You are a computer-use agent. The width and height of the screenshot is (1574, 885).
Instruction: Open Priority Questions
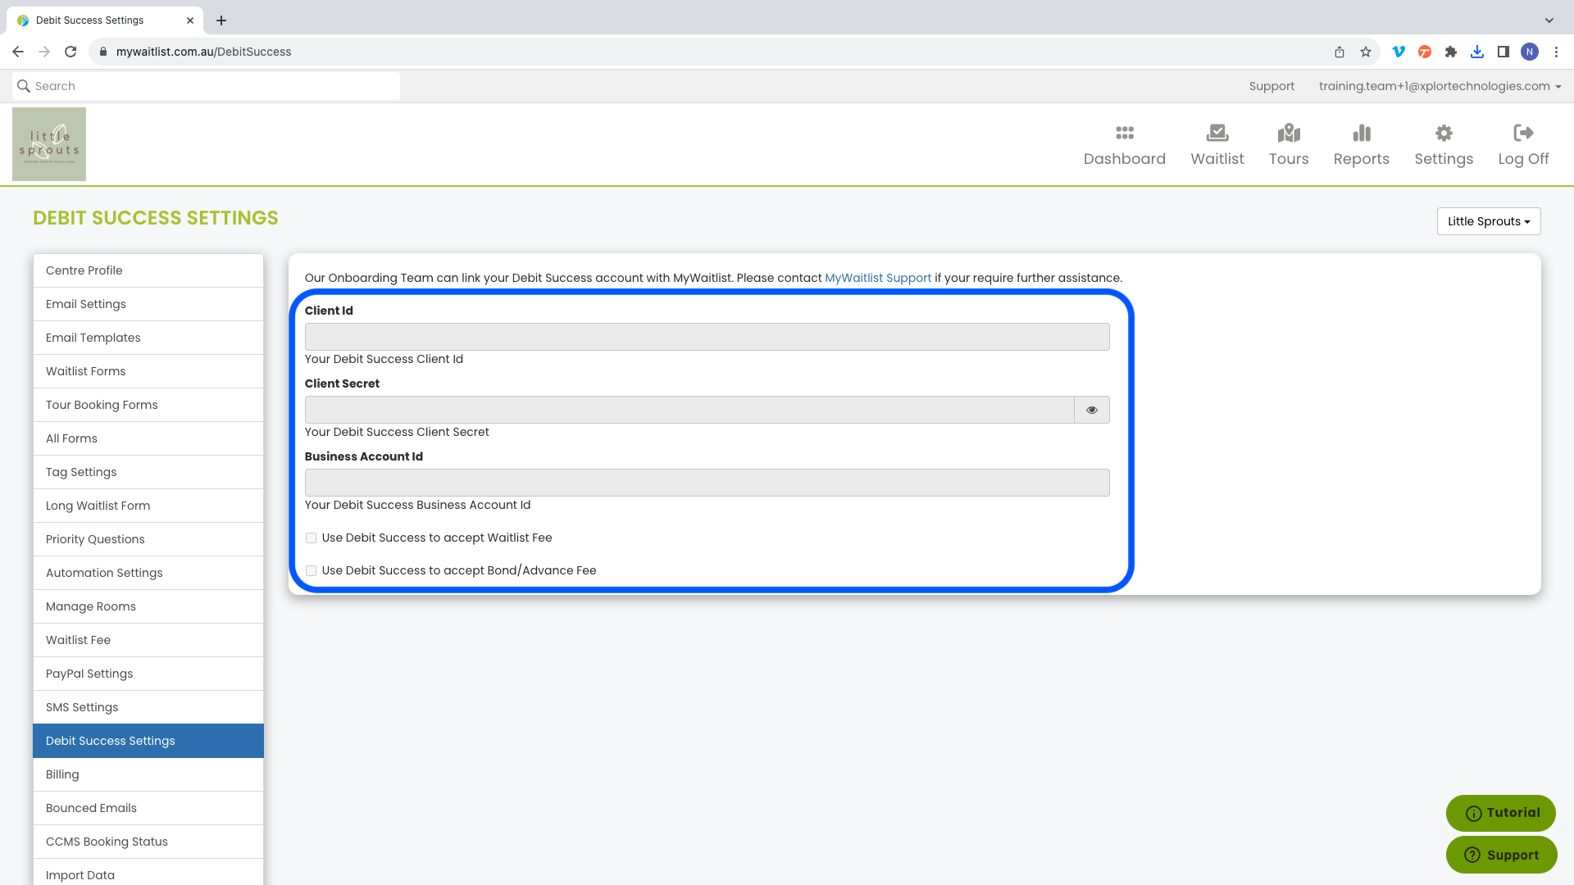(148, 539)
